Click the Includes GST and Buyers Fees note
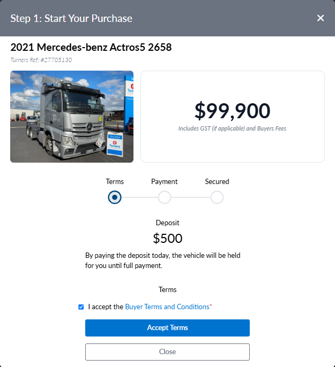The height and width of the screenshot is (367, 335). pyautogui.click(x=232, y=128)
